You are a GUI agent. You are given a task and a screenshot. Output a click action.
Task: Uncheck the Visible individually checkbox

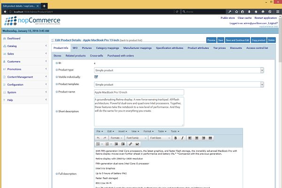point(96,77)
